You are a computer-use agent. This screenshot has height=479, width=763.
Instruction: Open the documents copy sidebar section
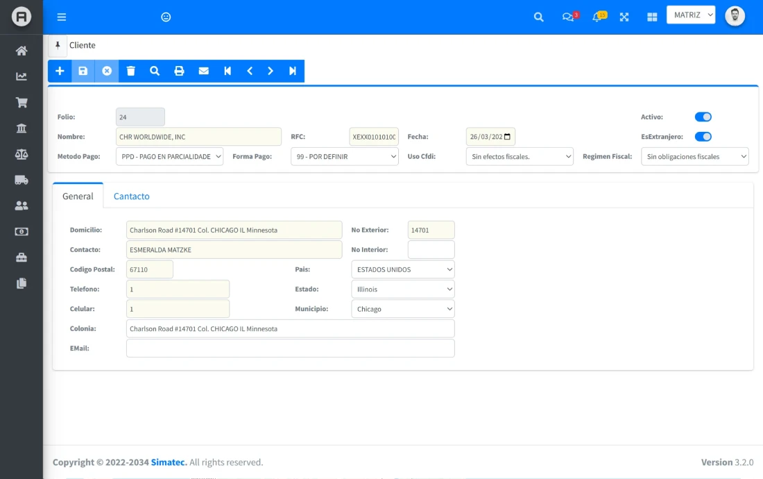[x=22, y=283]
